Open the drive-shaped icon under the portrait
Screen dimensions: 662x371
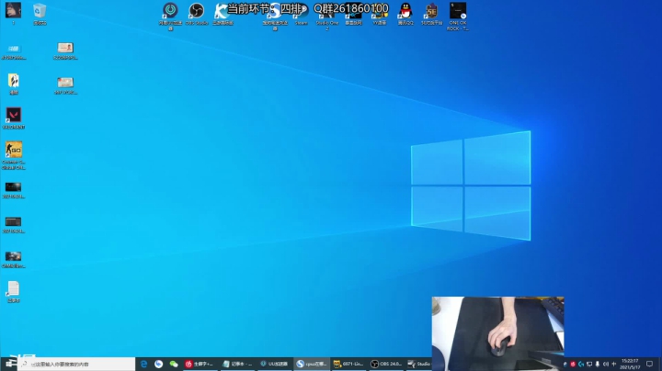pos(14,51)
